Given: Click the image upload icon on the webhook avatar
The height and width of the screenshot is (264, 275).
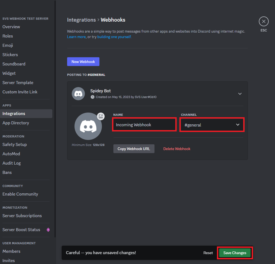Looking at the screenshot, I should coord(101,116).
